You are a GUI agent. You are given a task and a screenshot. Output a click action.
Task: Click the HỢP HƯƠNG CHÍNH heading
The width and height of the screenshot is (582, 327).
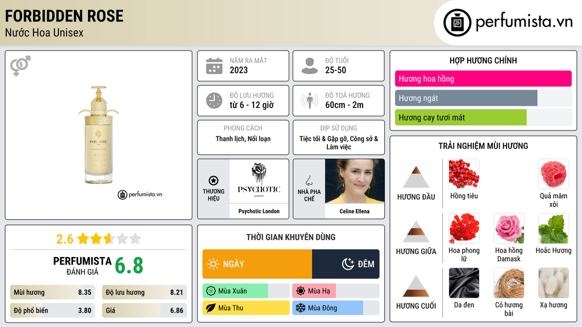(483, 60)
